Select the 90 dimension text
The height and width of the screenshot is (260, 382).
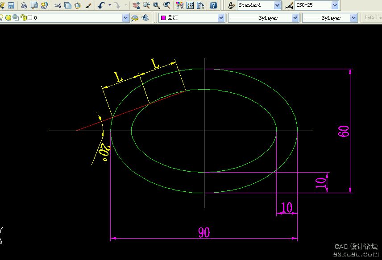coord(204,232)
